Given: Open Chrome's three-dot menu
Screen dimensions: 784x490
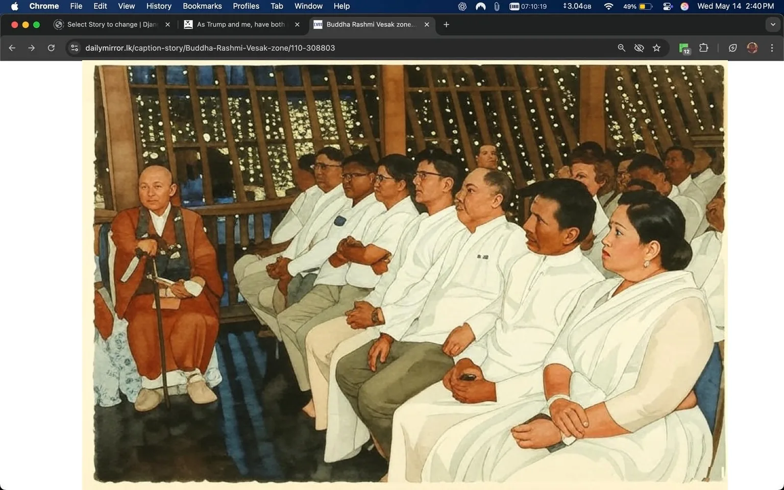Looking at the screenshot, I should coord(772,48).
